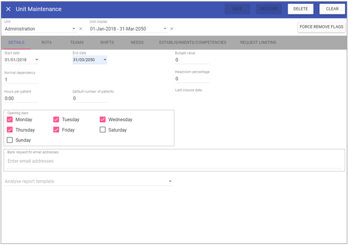Select the Request Limiting tab
The height and width of the screenshot is (245, 348).
[258, 42]
